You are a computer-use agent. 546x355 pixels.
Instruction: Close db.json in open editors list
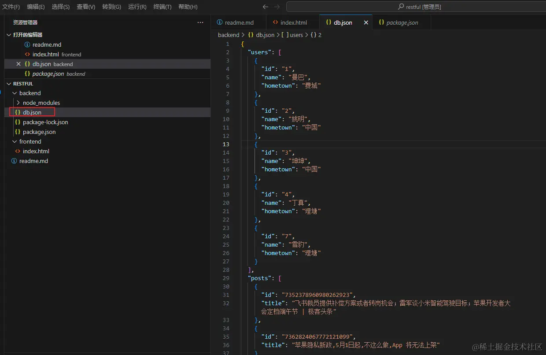coord(18,64)
